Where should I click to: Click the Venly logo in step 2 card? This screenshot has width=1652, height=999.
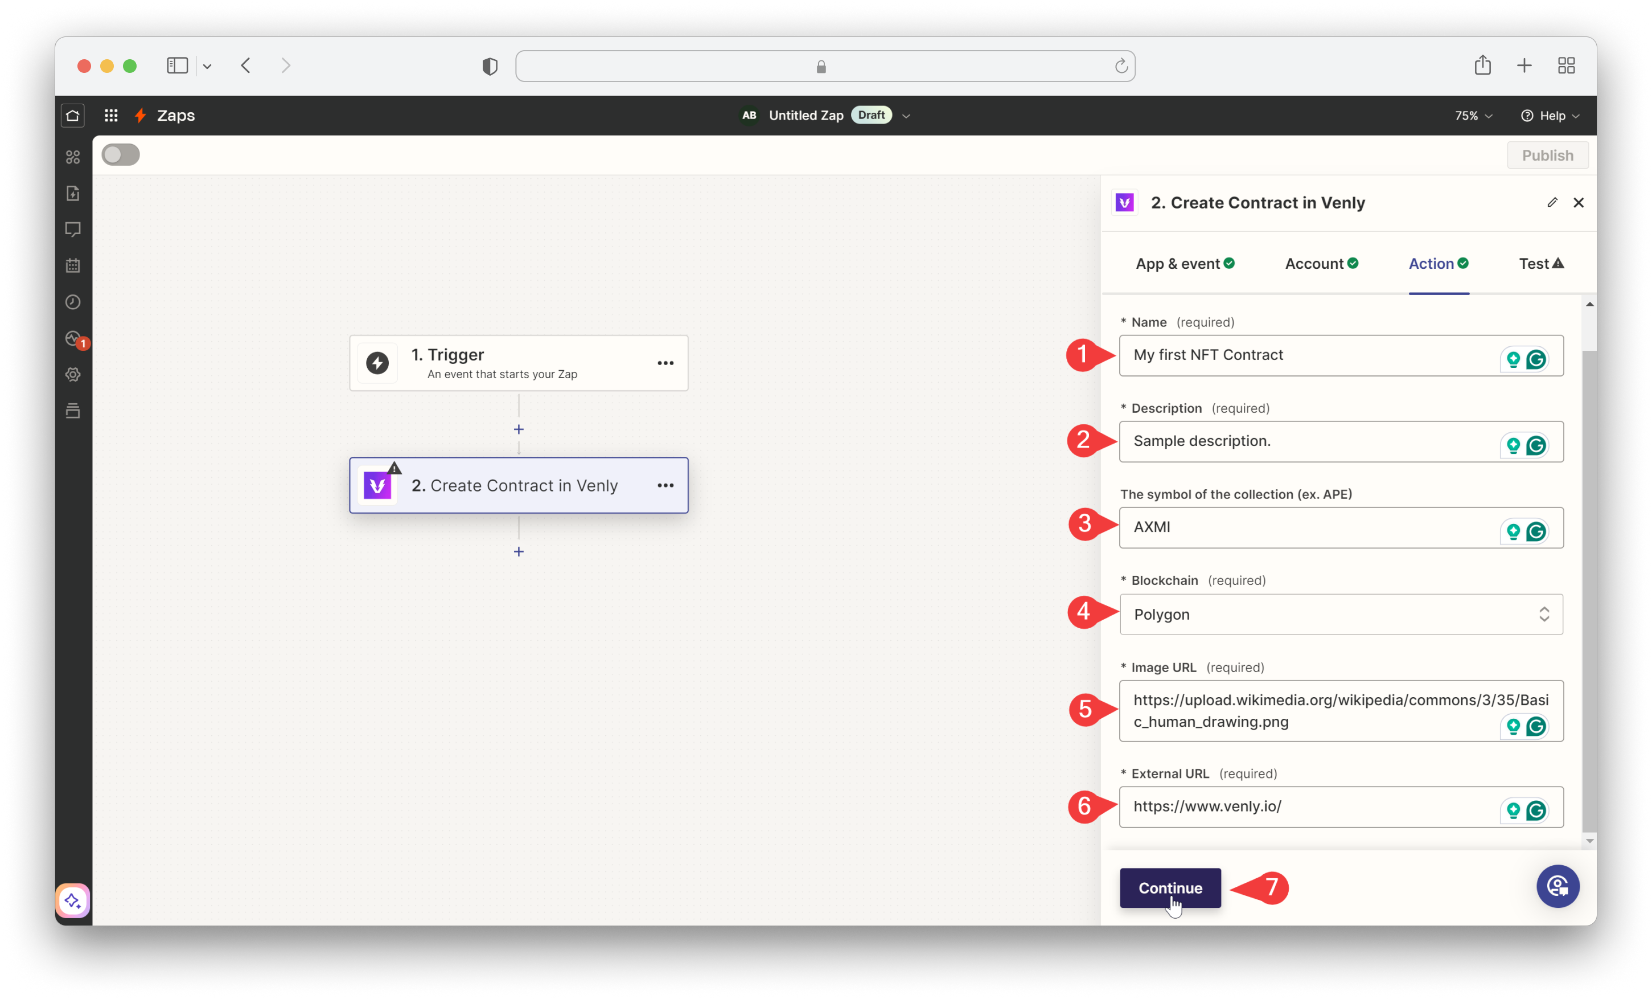(377, 486)
